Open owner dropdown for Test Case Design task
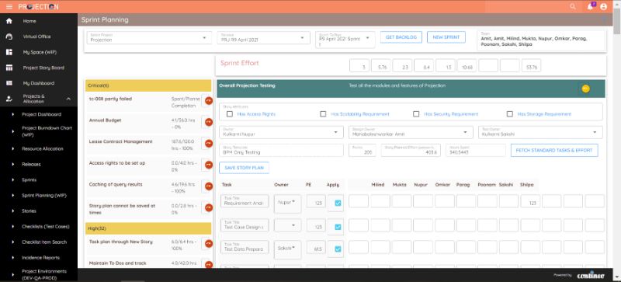The height and width of the screenshot is (282, 621). point(287,226)
